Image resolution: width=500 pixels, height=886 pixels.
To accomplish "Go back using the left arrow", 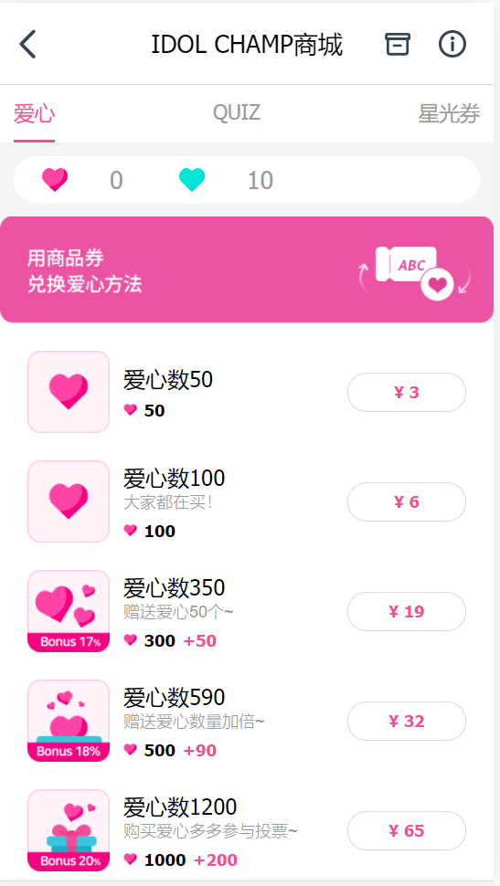I will 27,44.
